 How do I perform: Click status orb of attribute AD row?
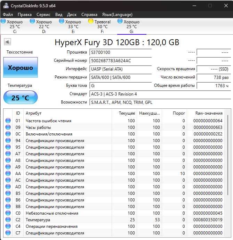click(x=8, y=187)
